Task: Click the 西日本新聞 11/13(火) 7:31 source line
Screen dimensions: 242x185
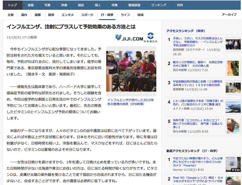Action: coord(190,70)
